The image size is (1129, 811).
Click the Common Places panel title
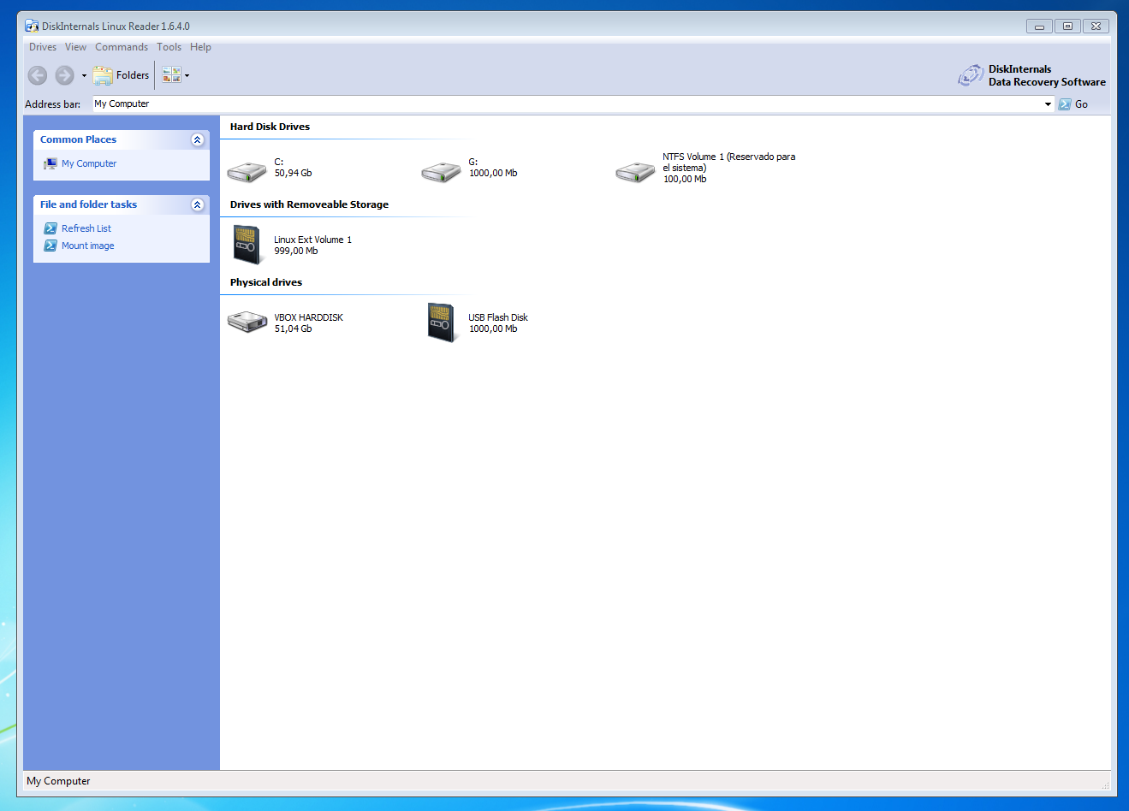tap(78, 139)
